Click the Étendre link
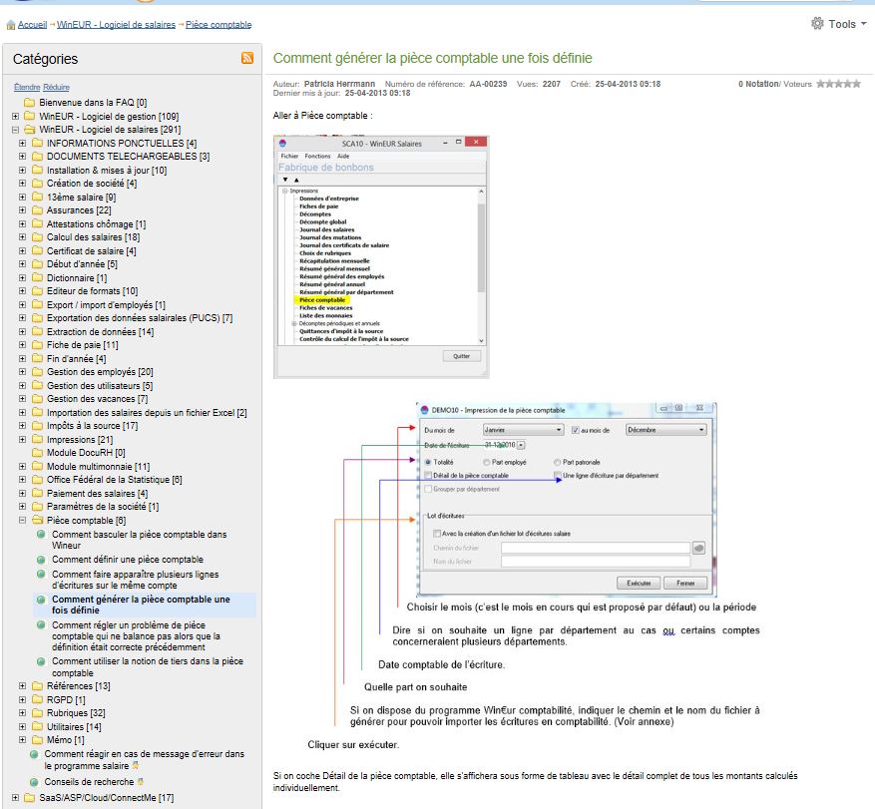Viewport: 875px width, 809px height. [27, 87]
